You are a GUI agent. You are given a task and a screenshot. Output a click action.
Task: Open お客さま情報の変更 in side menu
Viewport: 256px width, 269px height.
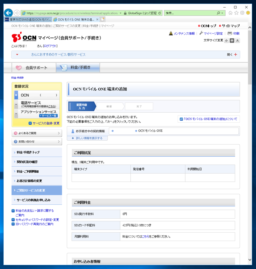click(37, 181)
